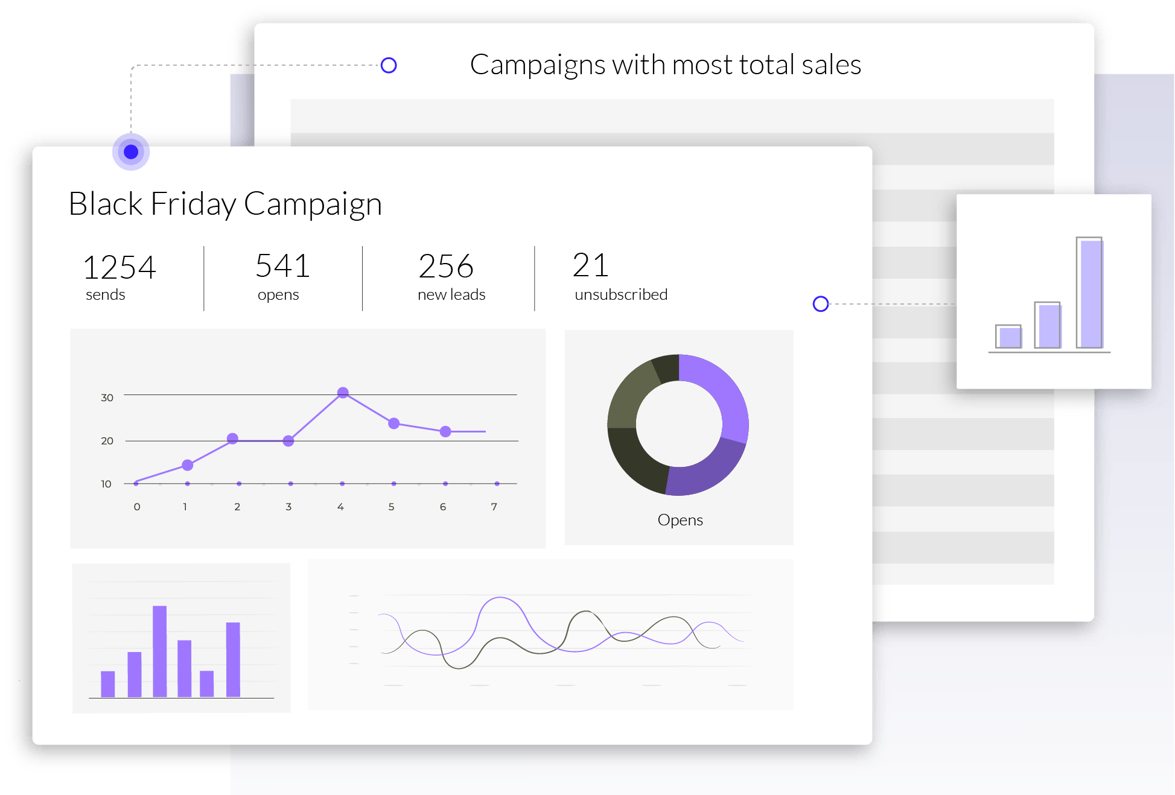Viewport: 1175px width, 795px height.
Task: Click the dark purple donut segment
Action: point(707,474)
